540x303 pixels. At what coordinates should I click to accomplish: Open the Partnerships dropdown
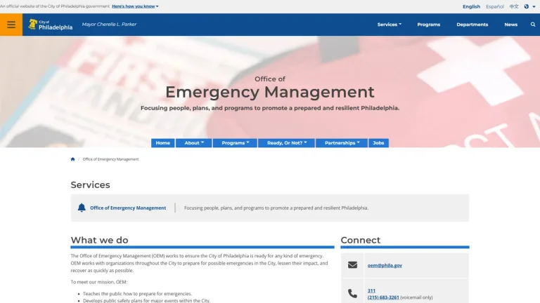coord(342,143)
